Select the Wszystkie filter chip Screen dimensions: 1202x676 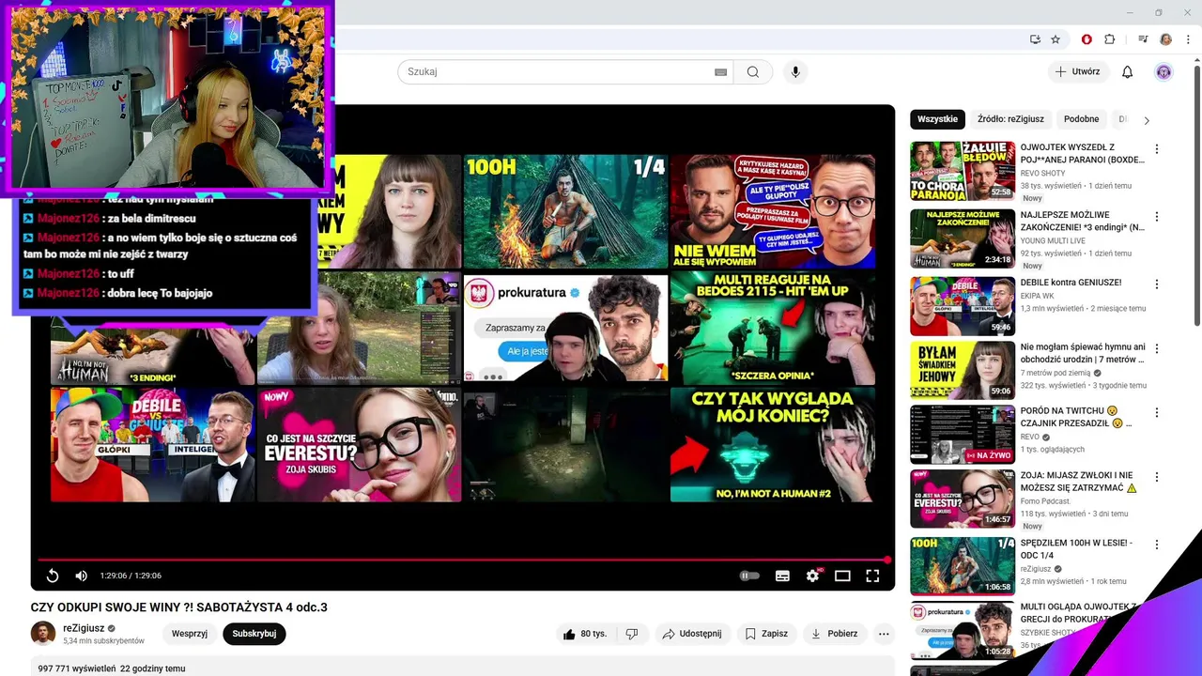pyautogui.click(x=937, y=119)
